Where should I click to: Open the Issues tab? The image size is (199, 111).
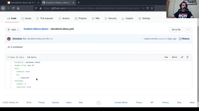(26, 18)
